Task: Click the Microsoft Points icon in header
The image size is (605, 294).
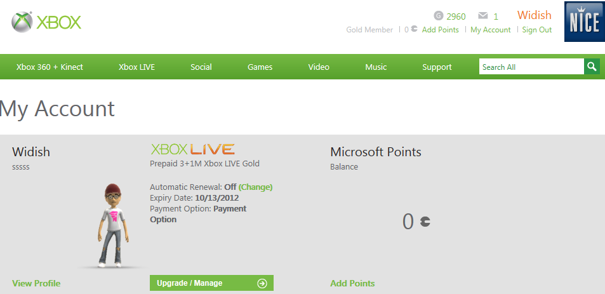Action: (x=414, y=29)
